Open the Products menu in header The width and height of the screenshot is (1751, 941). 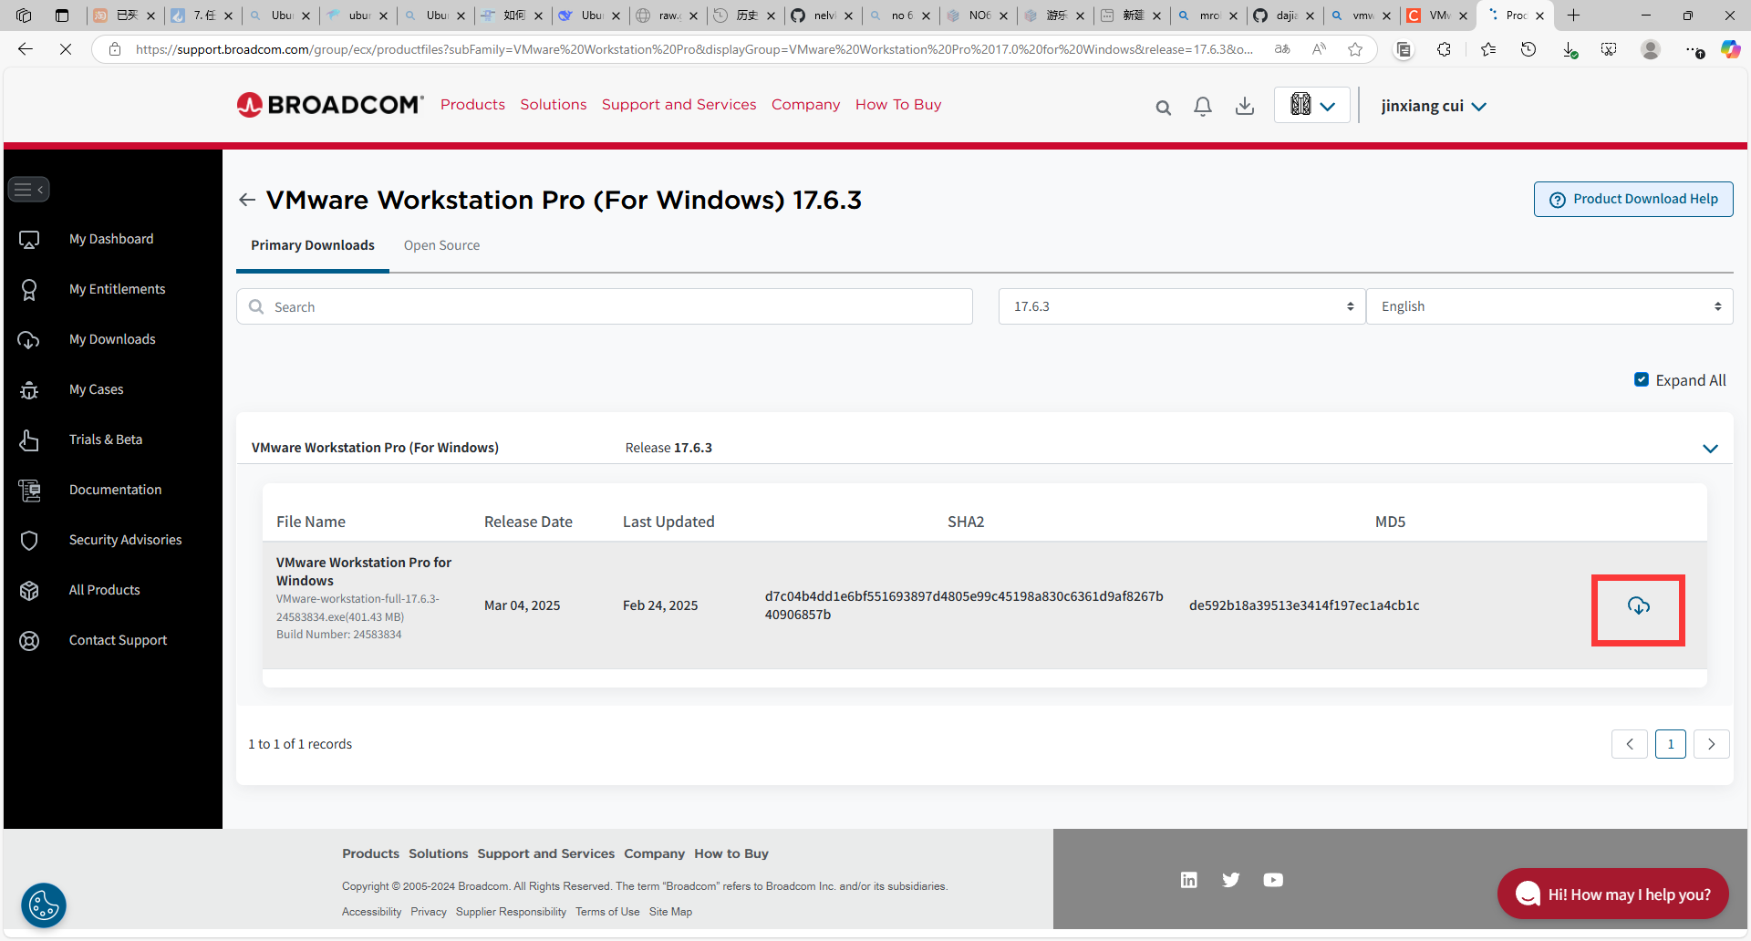coord(472,105)
